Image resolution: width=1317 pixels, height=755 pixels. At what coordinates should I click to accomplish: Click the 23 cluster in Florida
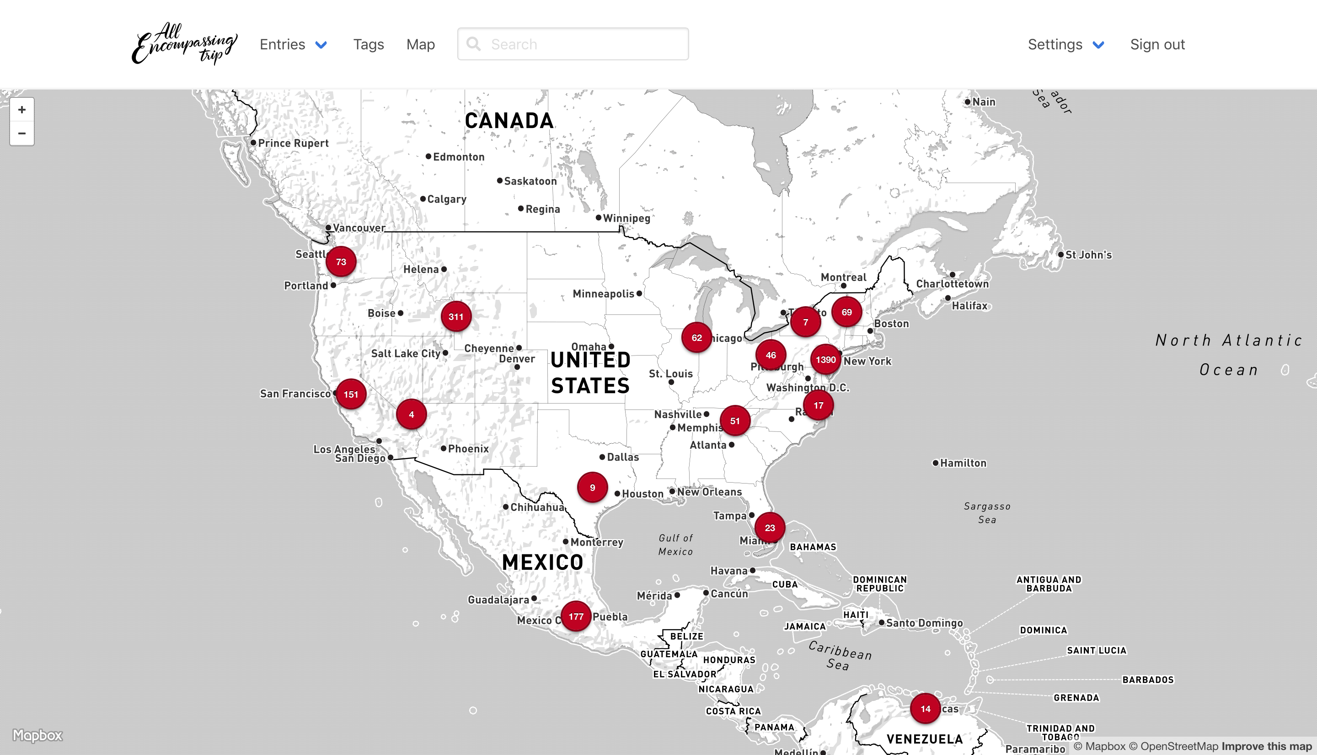770,527
